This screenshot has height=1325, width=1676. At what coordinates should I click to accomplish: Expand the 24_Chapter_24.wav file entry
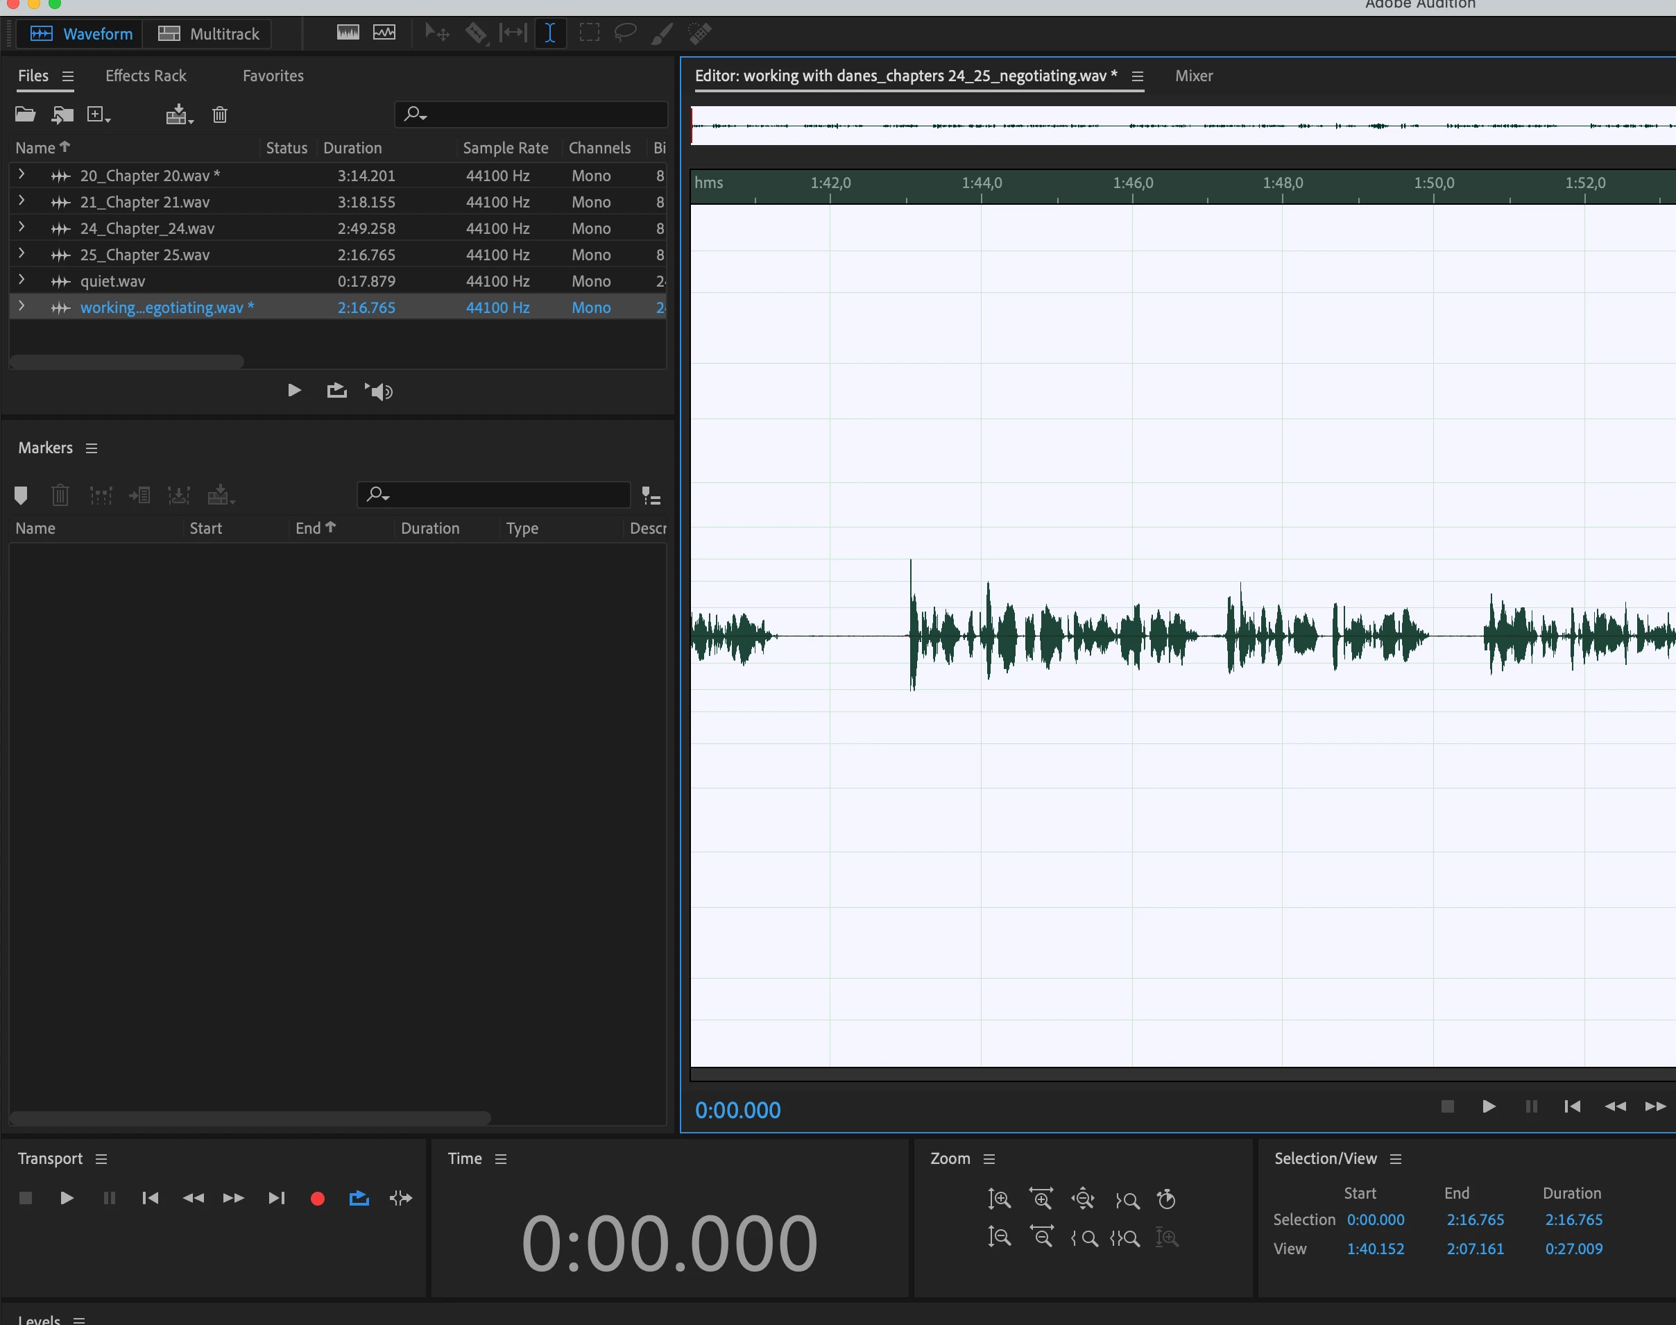click(x=22, y=227)
